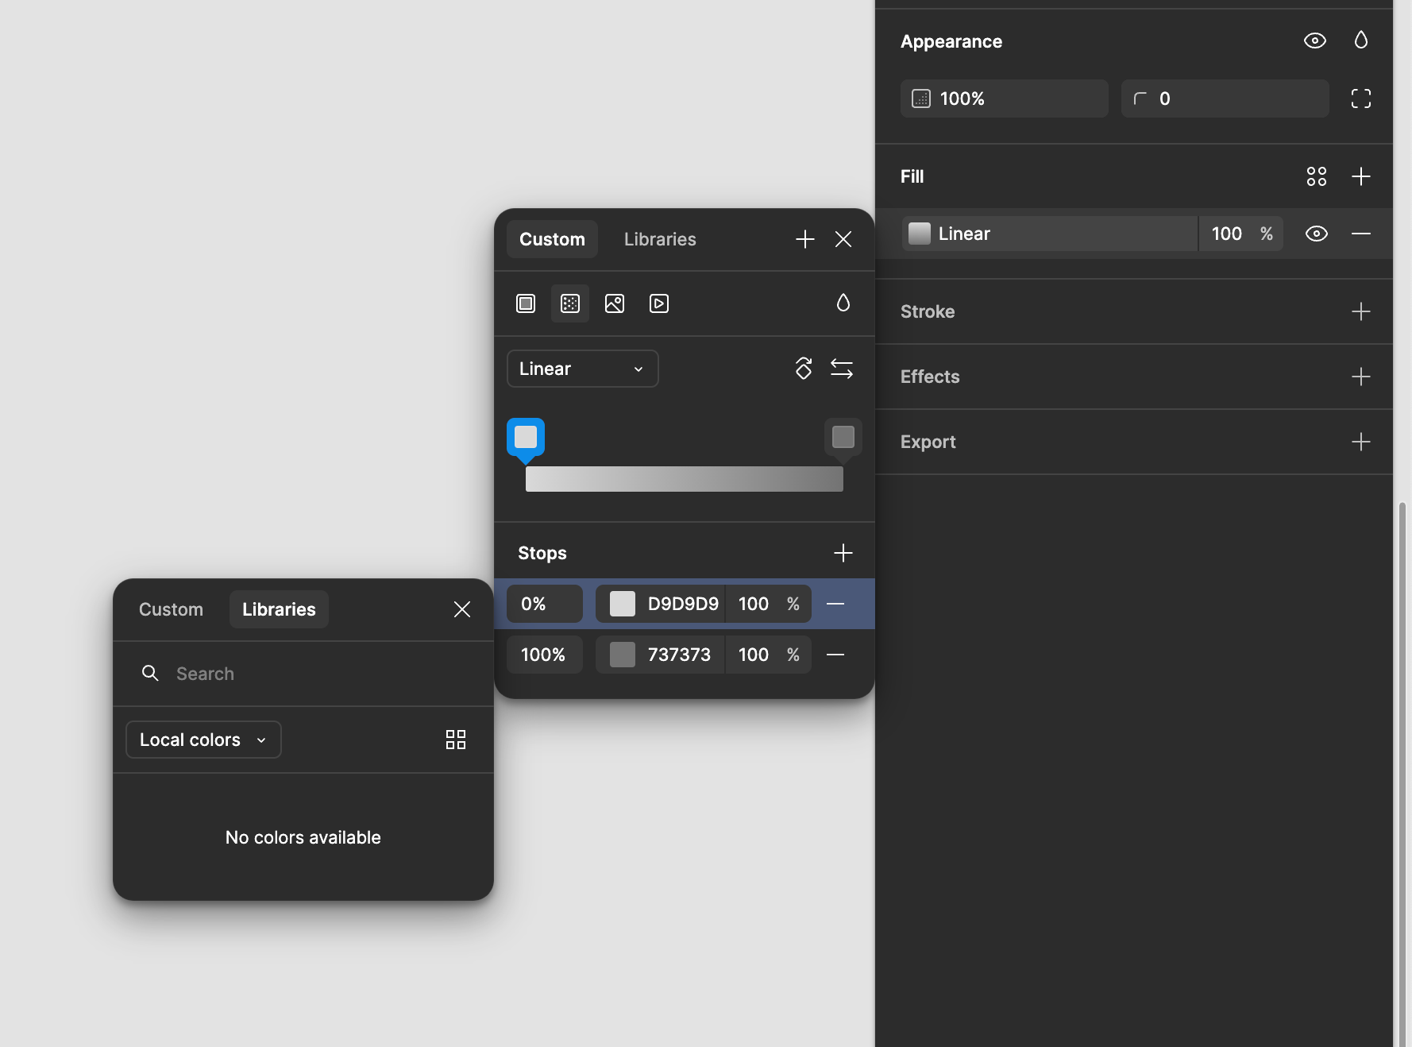Image resolution: width=1412 pixels, height=1047 pixels.
Task: Open the D9D9D9 stop color swatch
Action: point(623,604)
